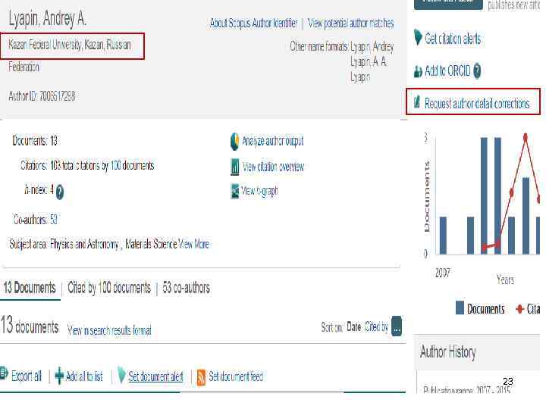
Task: Click Export all link
Action: tap(26, 376)
